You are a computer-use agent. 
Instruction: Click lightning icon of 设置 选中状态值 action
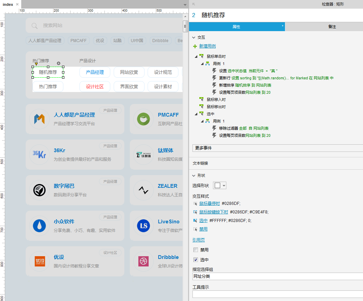tap(214, 71)
